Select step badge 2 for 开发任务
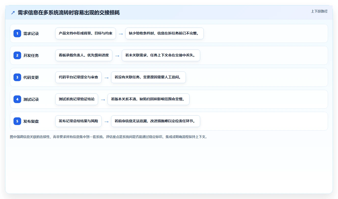Viewport: 338px width, 199px height. coord(17,55)
